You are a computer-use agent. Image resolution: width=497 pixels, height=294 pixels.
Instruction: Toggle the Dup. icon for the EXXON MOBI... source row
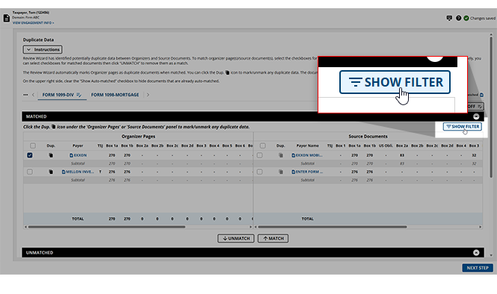coord(280,155)
